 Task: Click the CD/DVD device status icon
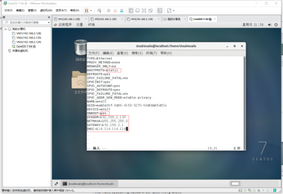[245, 190]
